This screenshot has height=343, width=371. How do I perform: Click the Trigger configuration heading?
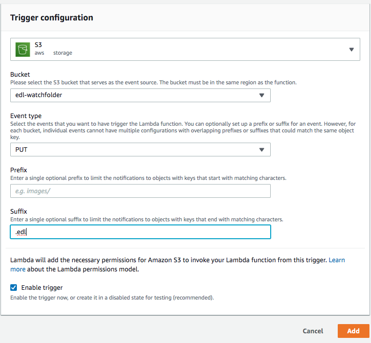52,17
